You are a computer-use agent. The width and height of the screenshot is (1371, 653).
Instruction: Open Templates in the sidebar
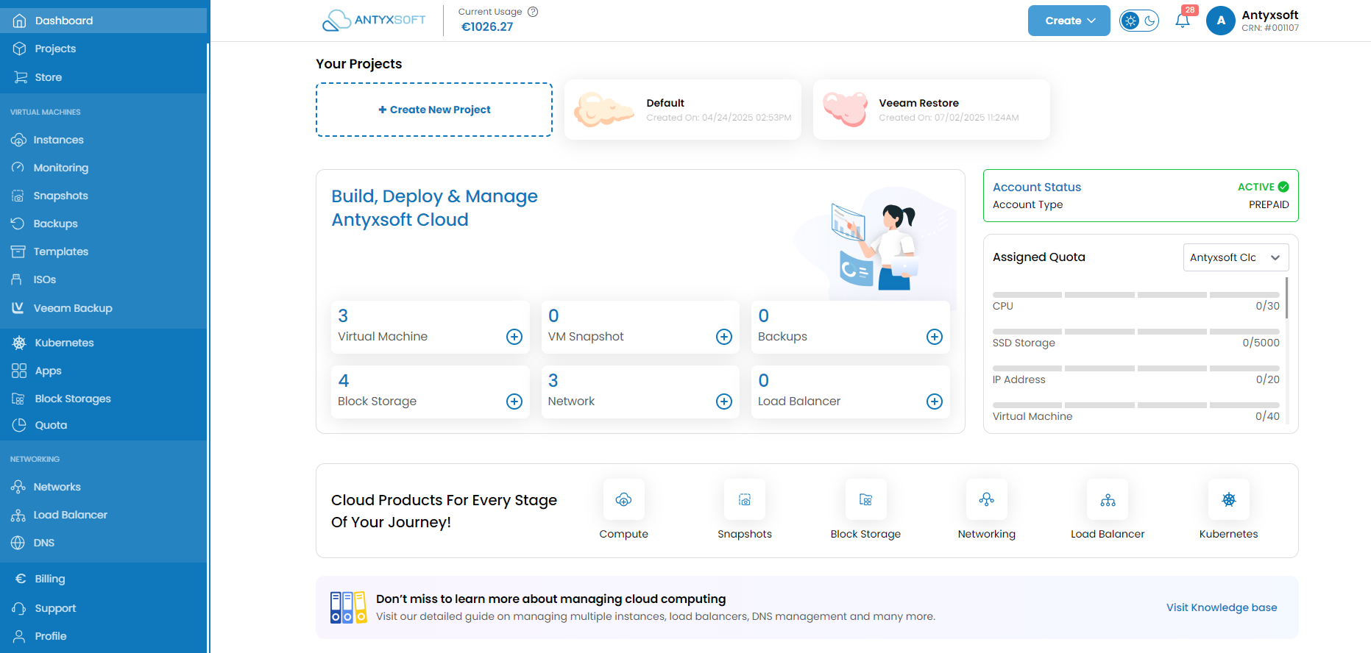[103, 251]
